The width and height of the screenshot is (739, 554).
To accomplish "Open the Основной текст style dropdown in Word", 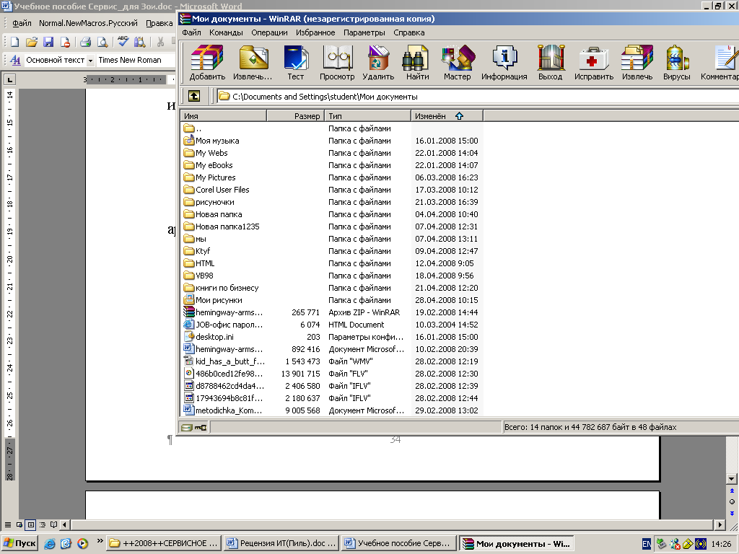I will tap(90, 61).
